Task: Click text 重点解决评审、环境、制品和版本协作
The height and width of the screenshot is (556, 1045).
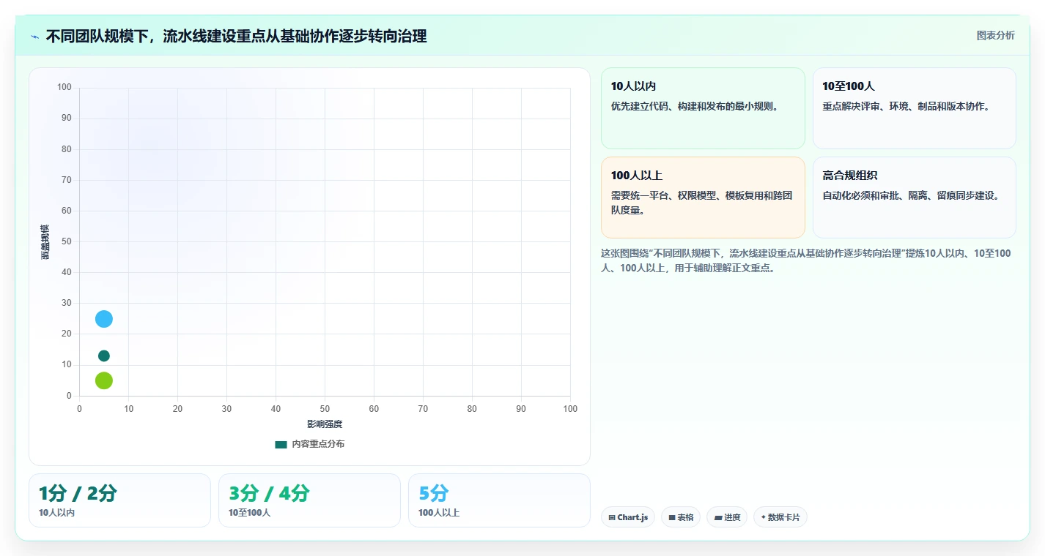Action: [x=906, y=106]
